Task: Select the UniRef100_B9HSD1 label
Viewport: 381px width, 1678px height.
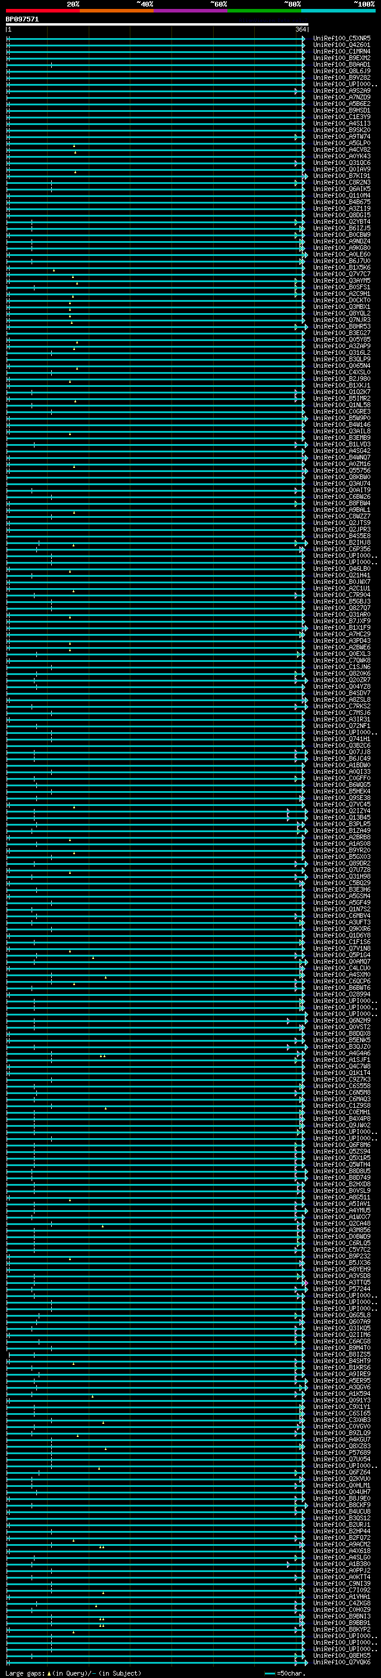Action: 342,110
